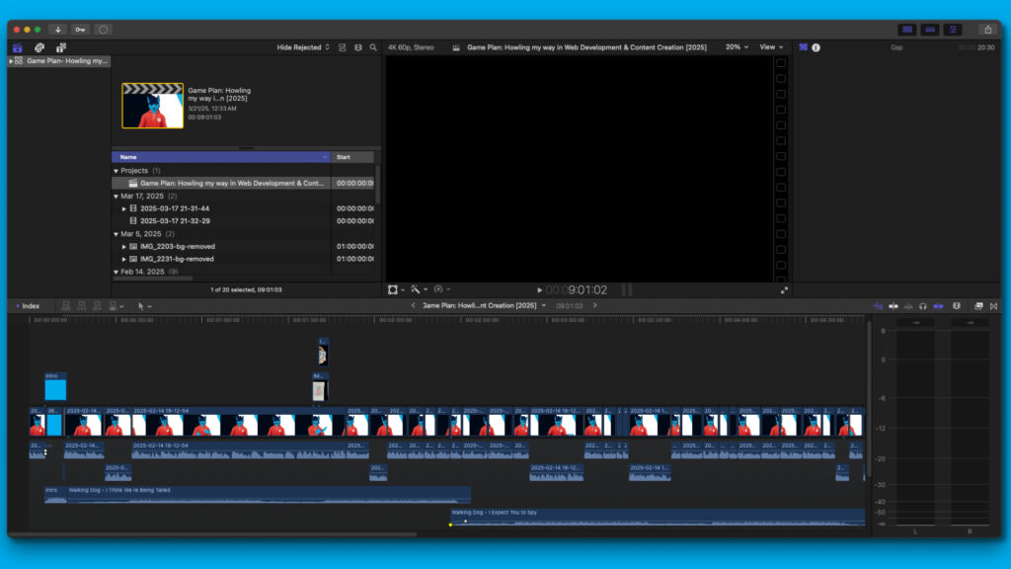Open the Transform tool dropdown in viewer
Image resolution: width=1011 pixels, height=569 pixels.
396,290
